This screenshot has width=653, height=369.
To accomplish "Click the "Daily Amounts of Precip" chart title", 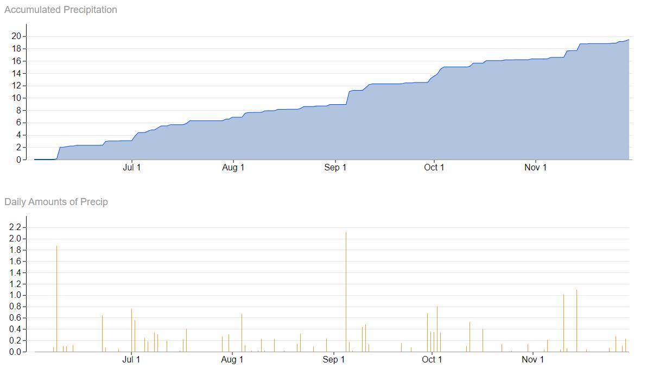I will [x=56, y=202].
